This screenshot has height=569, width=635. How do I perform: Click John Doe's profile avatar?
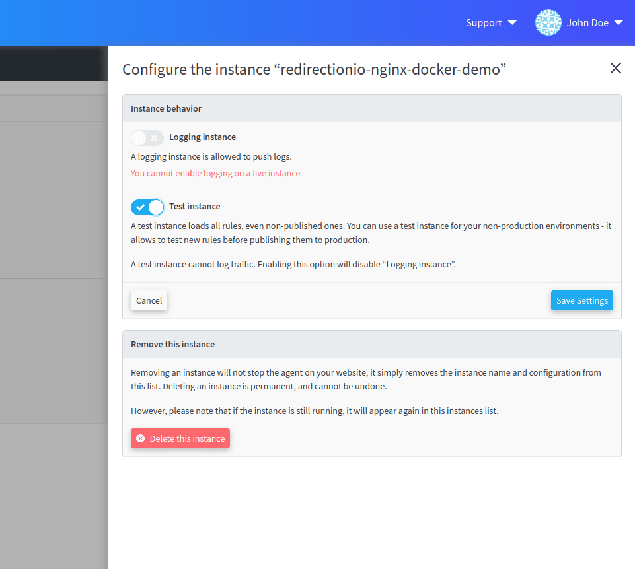(x=548, y=22)
